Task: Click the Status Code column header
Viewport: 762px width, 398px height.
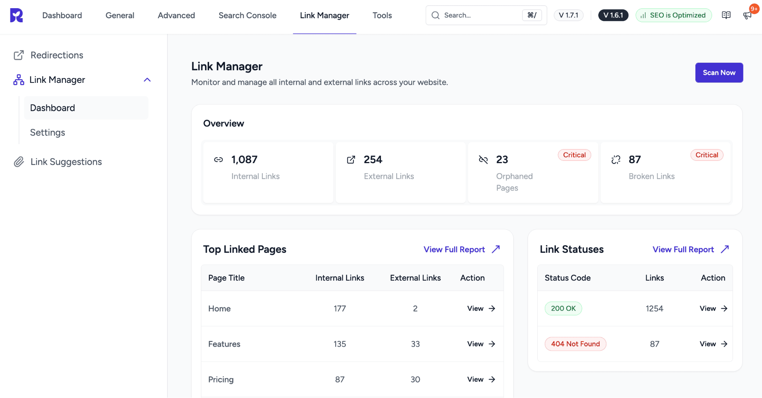Action: click(x=567, y=278)
